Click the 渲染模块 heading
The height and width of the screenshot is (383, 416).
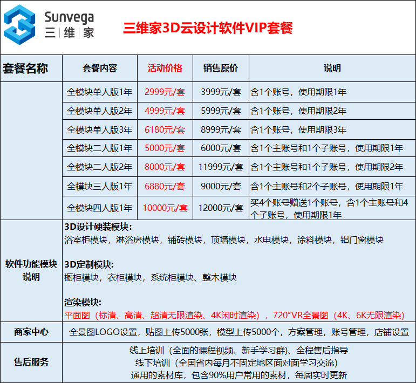(83, 303)
